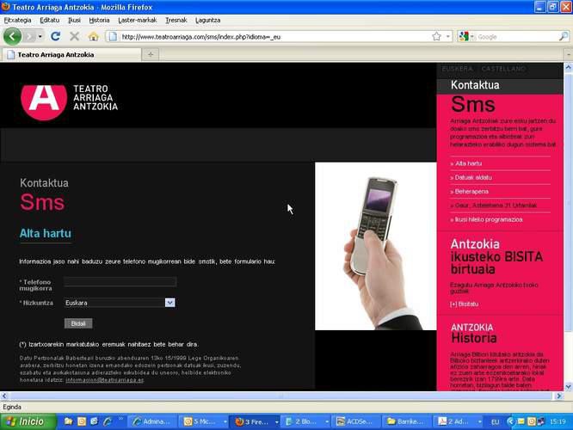Click the browser Forward arrow button
Viewport: 573px width, 430px height.
tap(29, 36)
